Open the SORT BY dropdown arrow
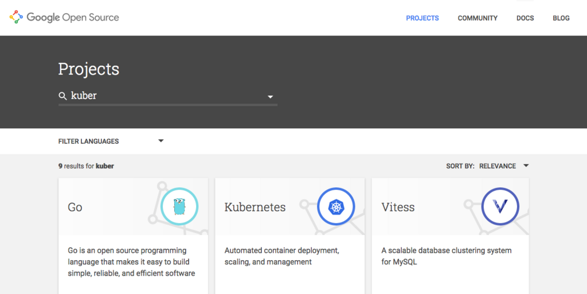 coord(526,166)
